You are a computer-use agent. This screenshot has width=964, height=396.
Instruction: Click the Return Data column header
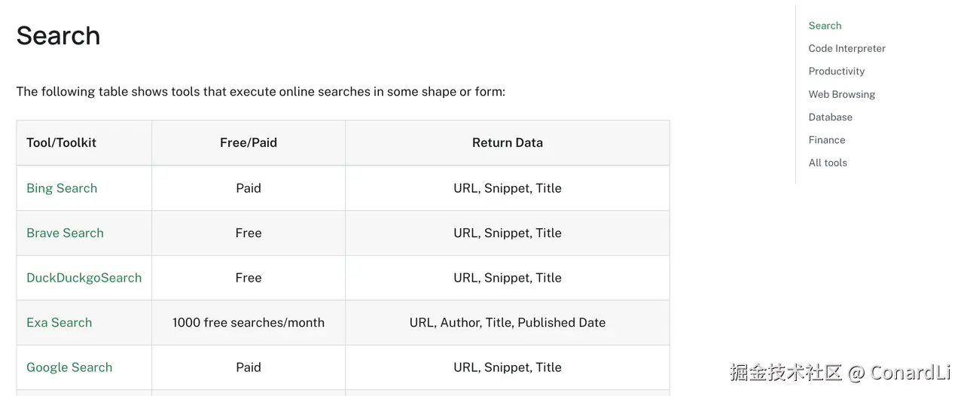click(507, 142)
